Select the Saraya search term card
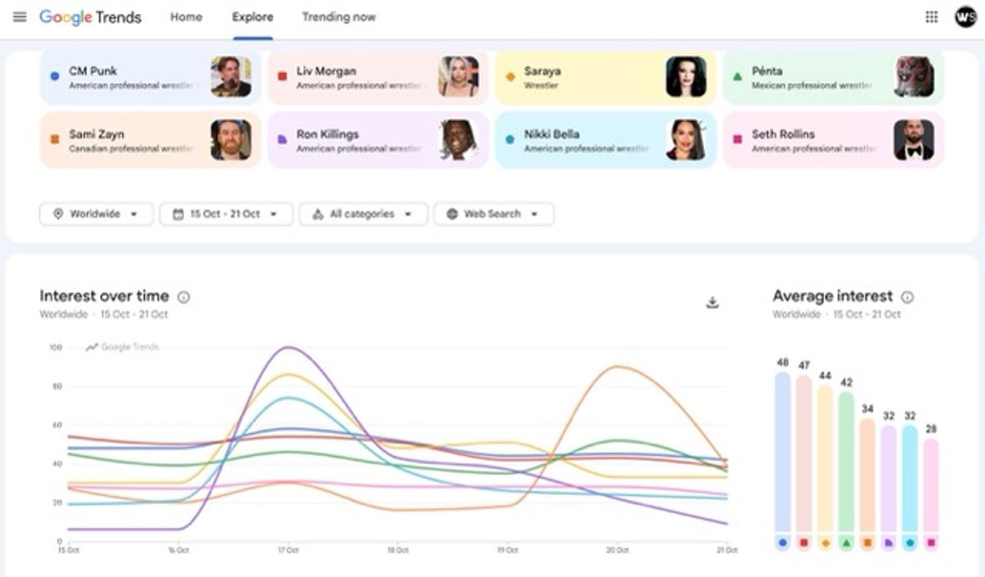The image size is (985, 577). [x=606, y=77]
